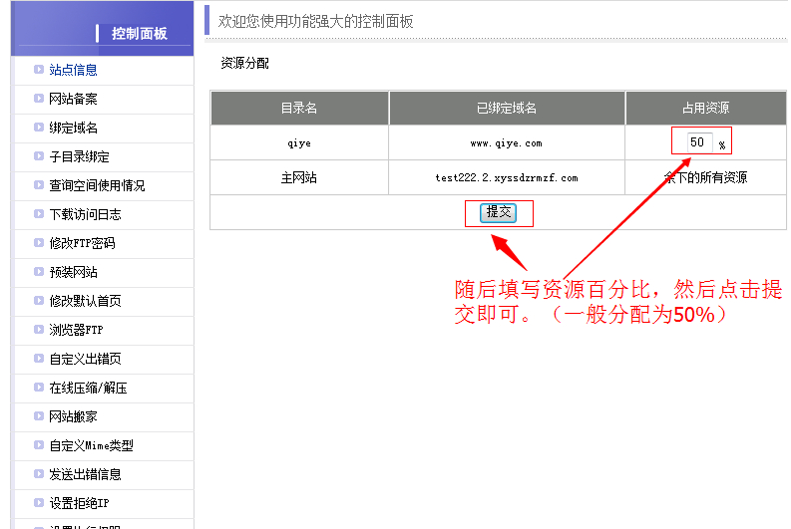Viewport: 791px width, 529px height.
Task: Select the test222.2.xyssdzrmzf.com domain cell
Action: pyautogui.click(x=507, y=178)
